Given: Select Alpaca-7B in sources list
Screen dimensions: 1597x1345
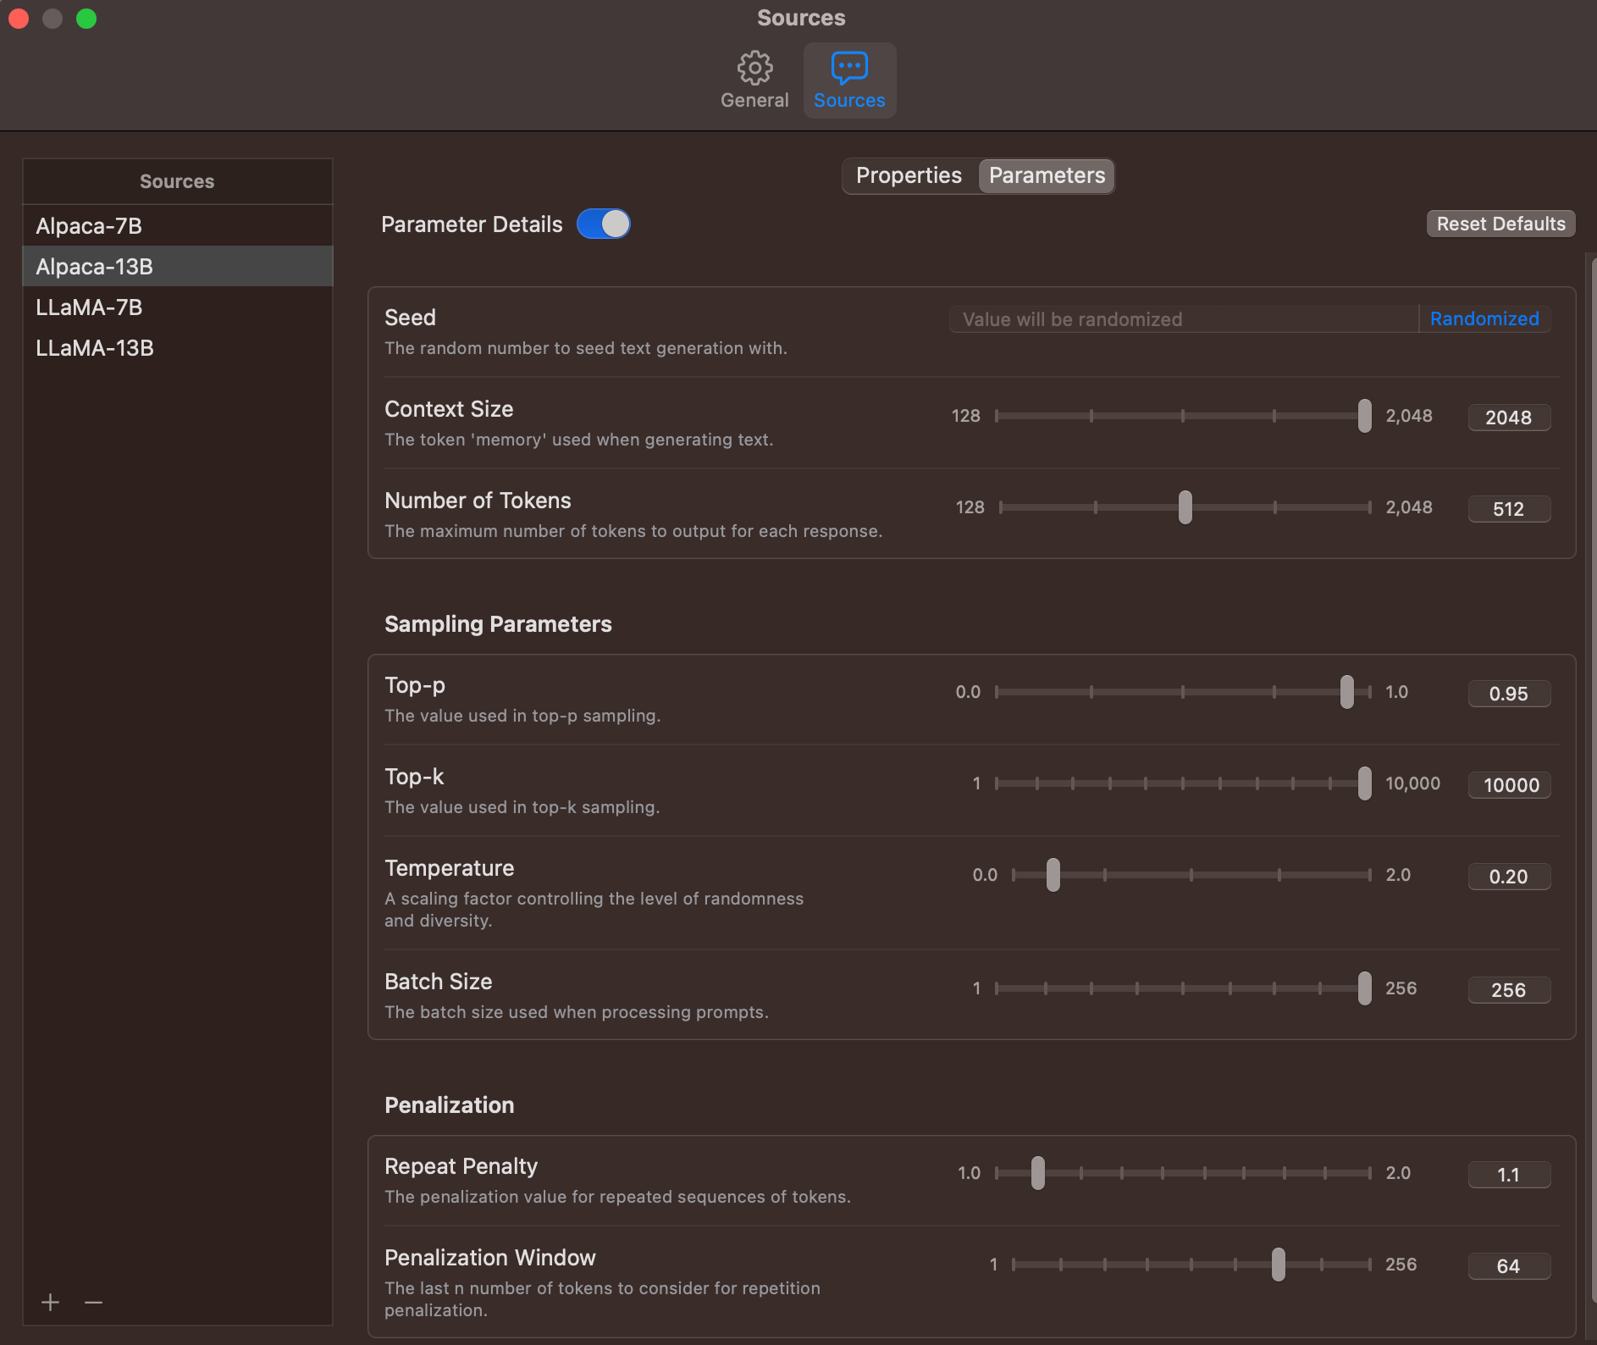Looking at the screenshot, I should click(178, 226).
